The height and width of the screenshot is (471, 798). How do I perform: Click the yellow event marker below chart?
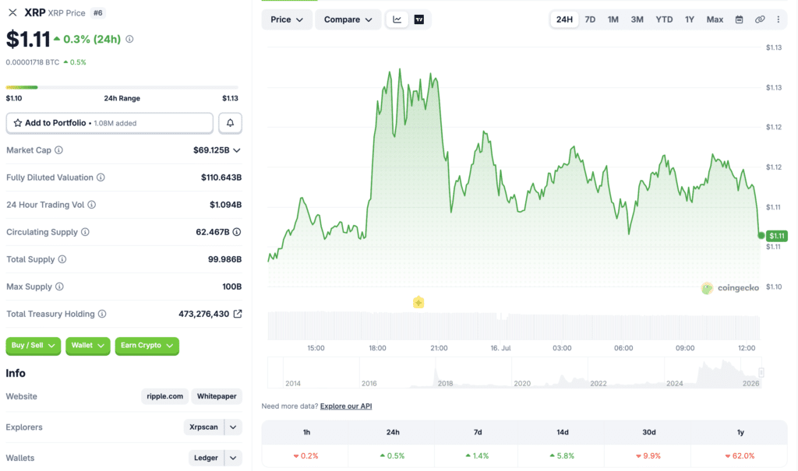[418, 303]
